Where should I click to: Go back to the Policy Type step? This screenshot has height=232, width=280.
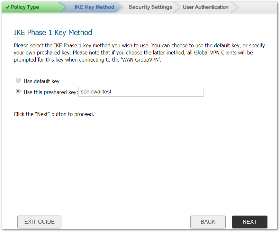tap(25, 7)
